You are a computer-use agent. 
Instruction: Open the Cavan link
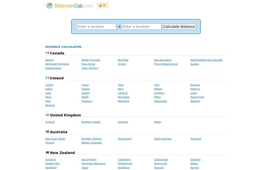click(85, 85)
